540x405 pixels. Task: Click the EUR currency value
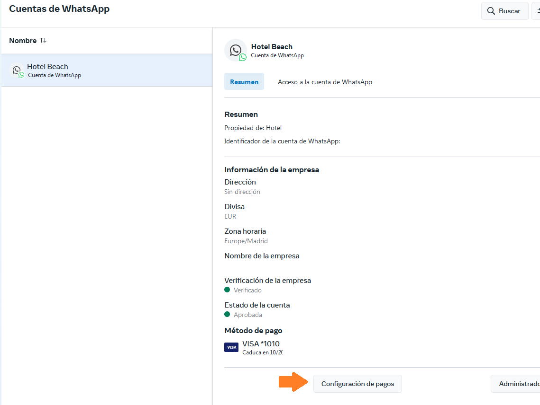tap(230, 216)
